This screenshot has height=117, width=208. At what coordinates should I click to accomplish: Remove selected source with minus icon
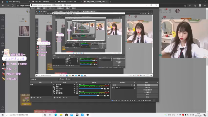[57, 97]
